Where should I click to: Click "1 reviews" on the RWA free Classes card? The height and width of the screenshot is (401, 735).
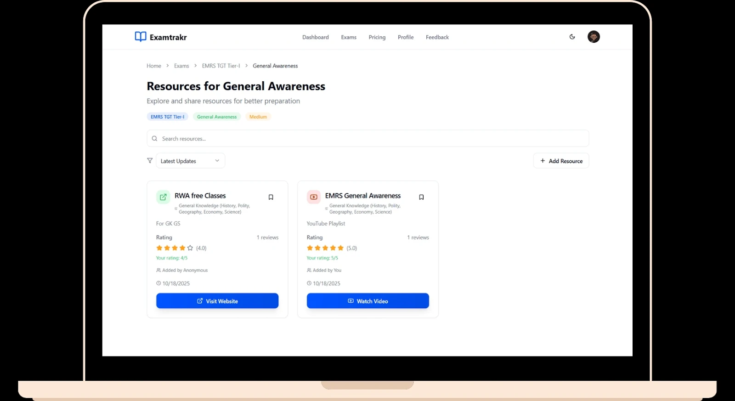(x=267, y=237)
